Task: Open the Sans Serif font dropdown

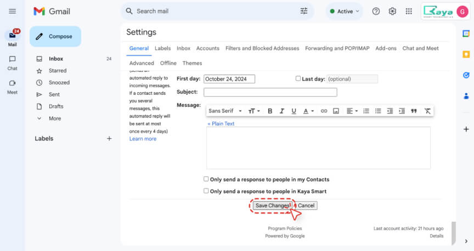Action: click(225, 111)
